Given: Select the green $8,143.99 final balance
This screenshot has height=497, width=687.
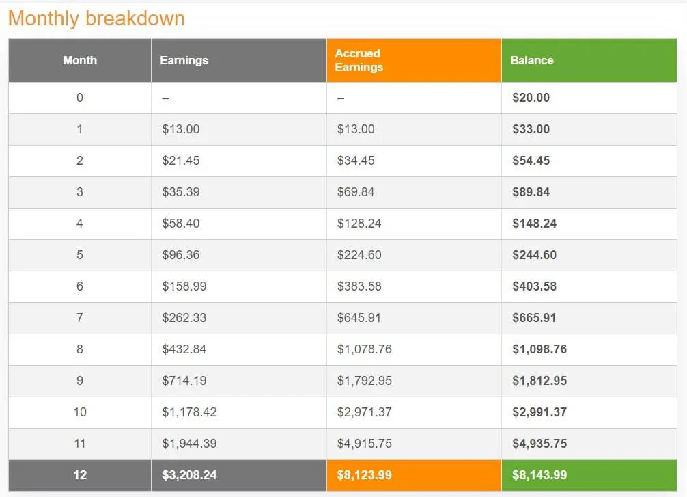Looking at the screenshot, I should tap(589, 476).
